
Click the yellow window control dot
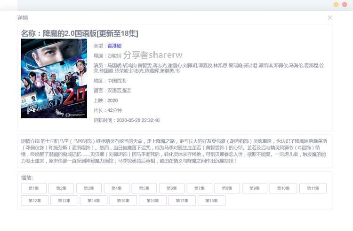coord(336,5)
